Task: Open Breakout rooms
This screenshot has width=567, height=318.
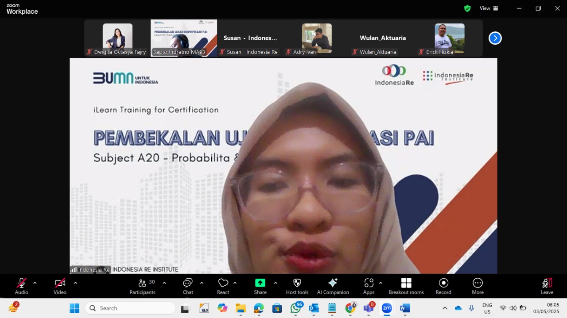Action: pos(406,286)
